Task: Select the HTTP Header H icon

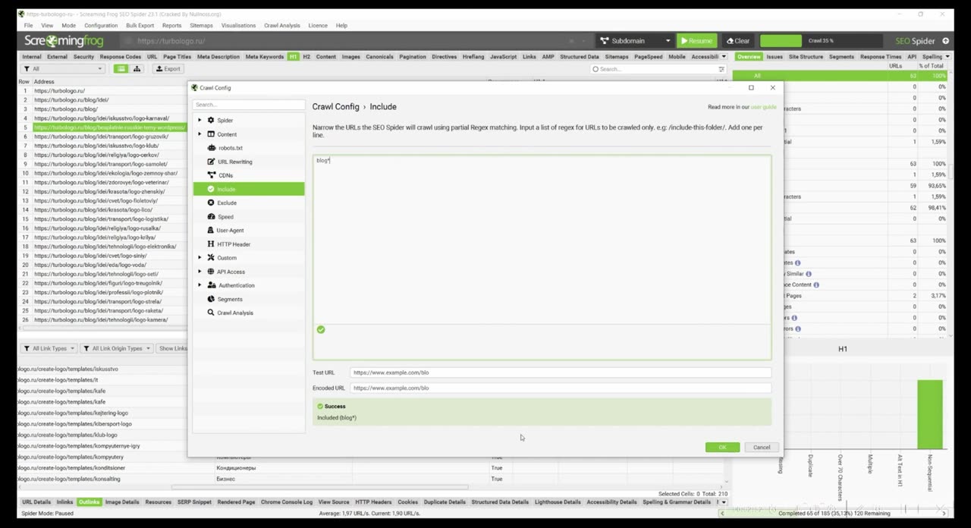Action: 211,244
